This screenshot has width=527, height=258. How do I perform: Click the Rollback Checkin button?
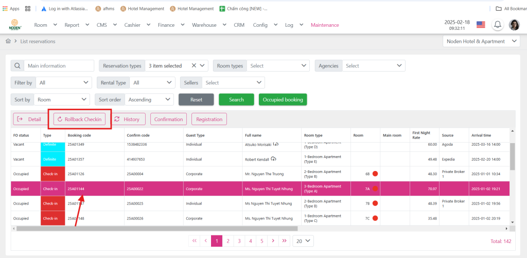click(79, 119)
